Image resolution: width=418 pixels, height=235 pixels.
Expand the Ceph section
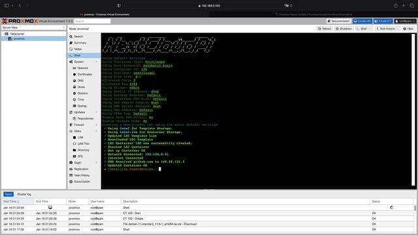pyautogui.click(x=97, y=163)
